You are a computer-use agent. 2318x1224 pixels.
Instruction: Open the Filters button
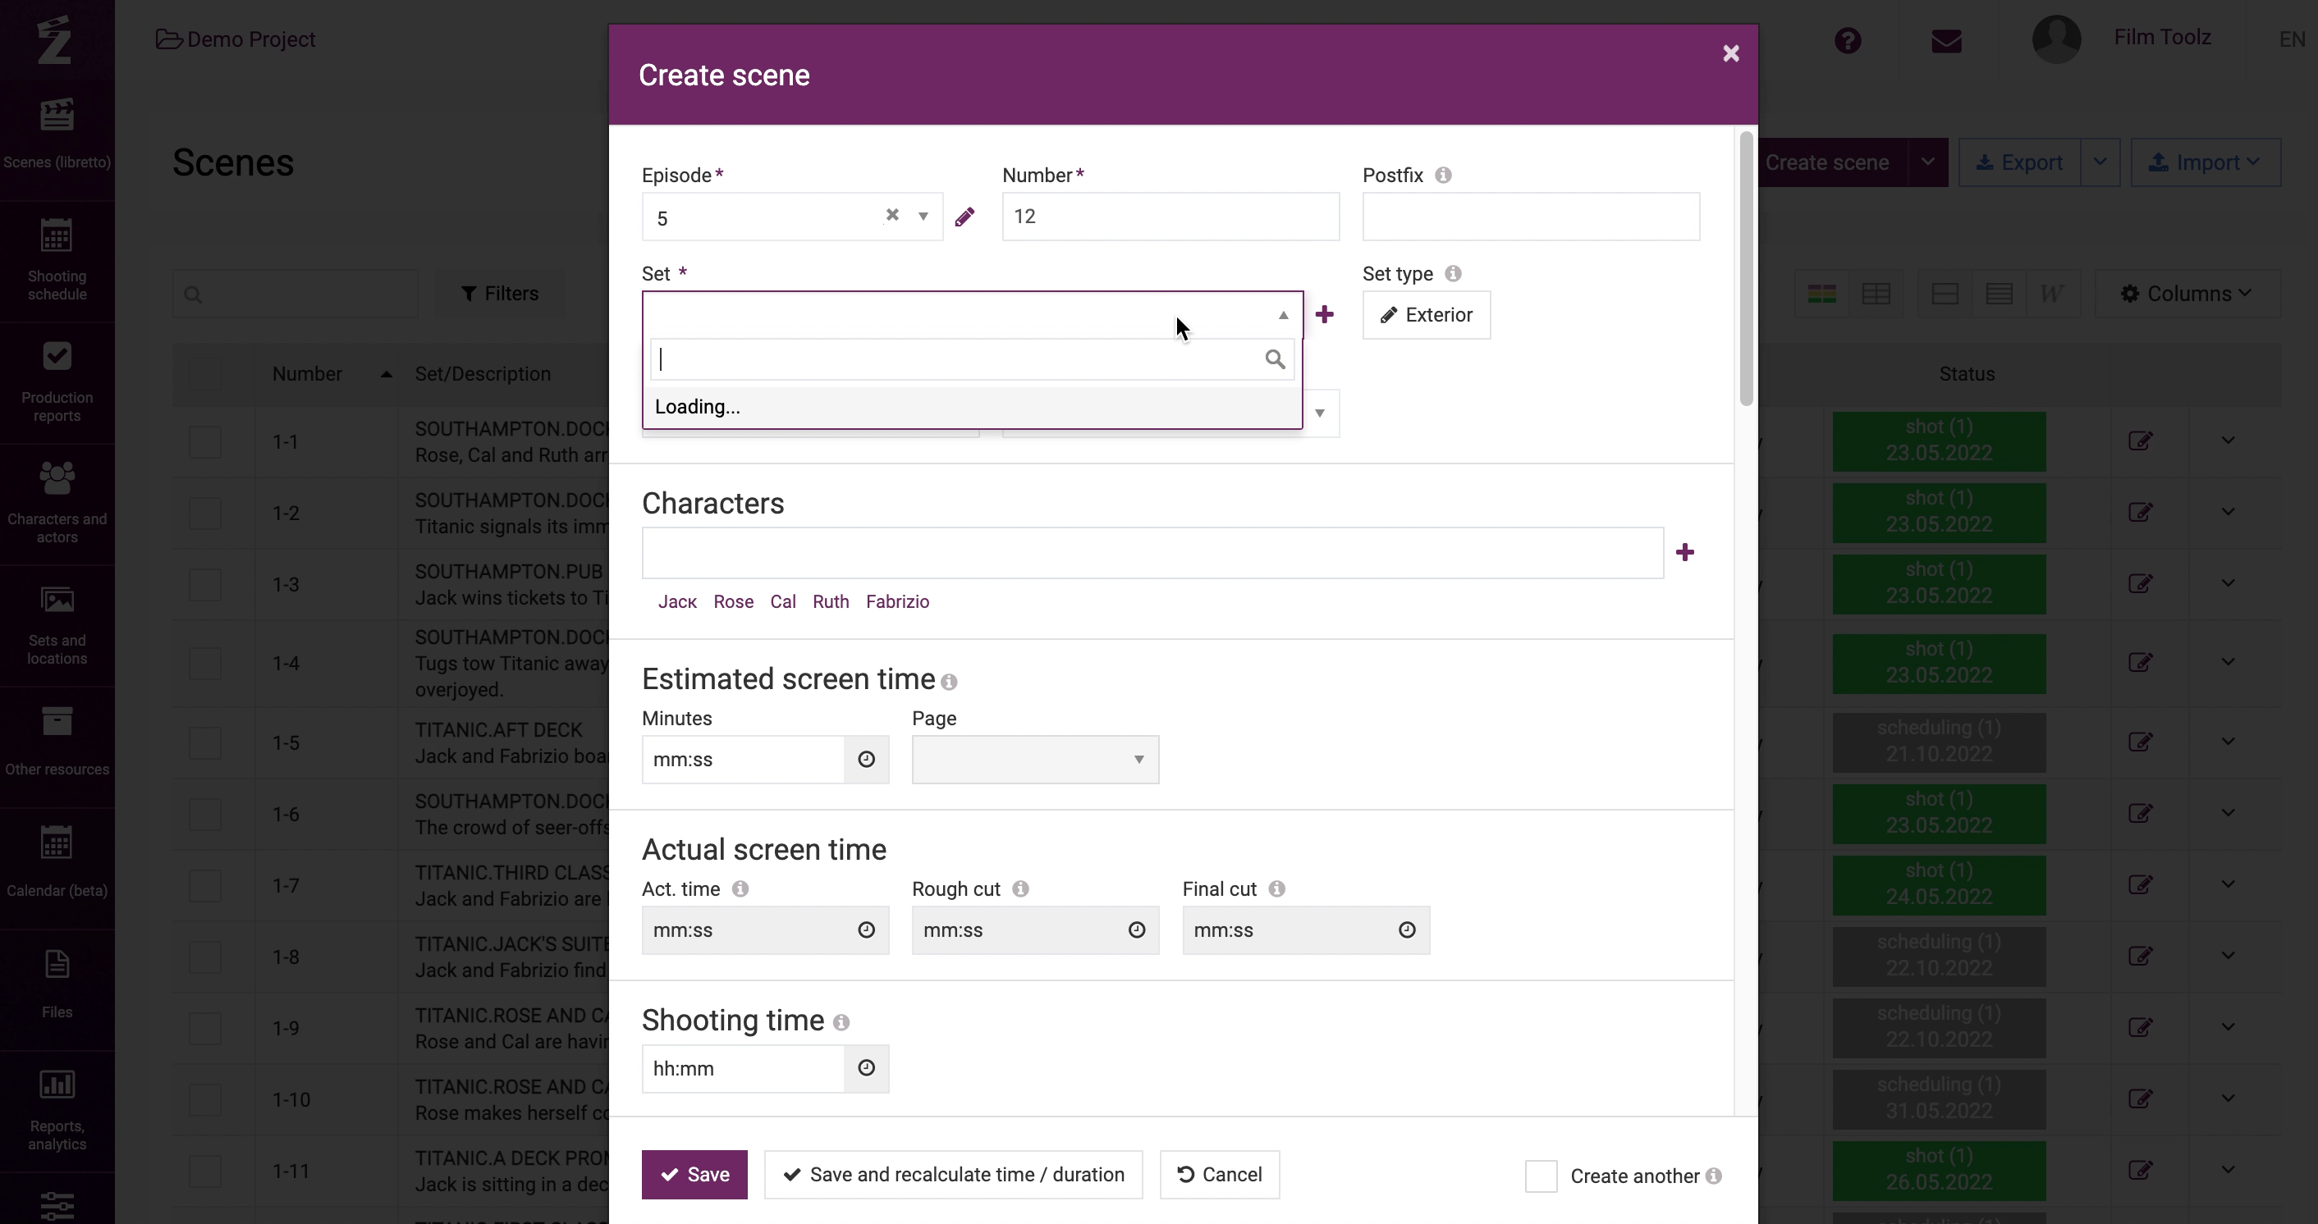click(499, 293)
